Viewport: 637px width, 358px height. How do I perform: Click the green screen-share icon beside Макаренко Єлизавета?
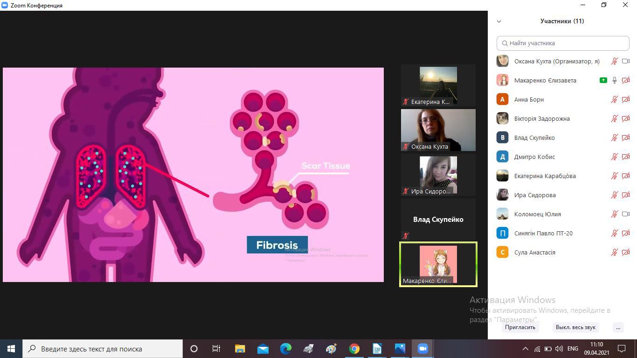pos(603,80)
